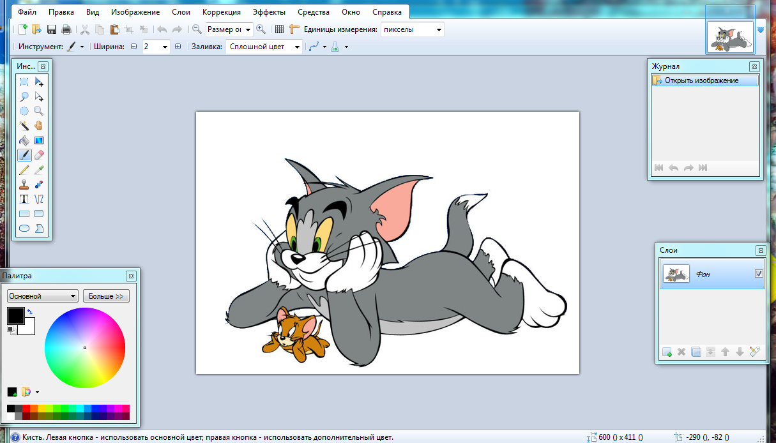Open the Слои menu
The image size is (776, 443).
(181, 12)
